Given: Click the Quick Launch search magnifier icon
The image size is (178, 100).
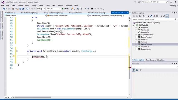Looking at the screenshot, I should [x=167, y=2].
